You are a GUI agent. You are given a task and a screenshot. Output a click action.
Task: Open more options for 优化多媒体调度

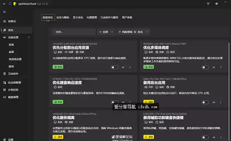click(x=221, y=67)
